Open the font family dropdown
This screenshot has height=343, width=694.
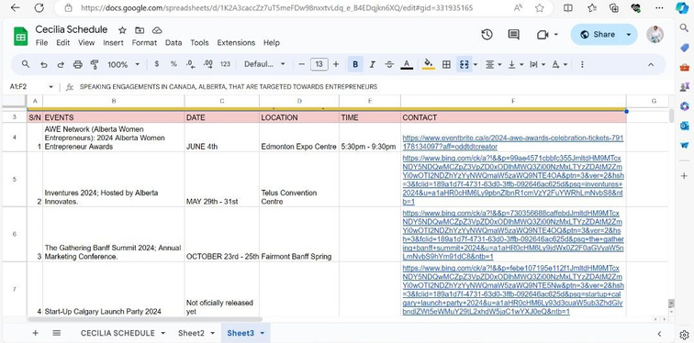pos(264,64)
